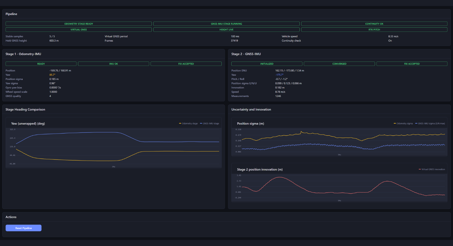453x246 pixels.
Task: Select the Stage 1 position -169.76 / 160.91 m
Action: coord(60,71)
